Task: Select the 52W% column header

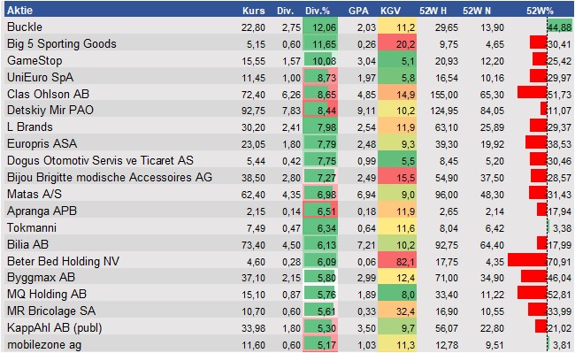Action: tap(540, 11)
